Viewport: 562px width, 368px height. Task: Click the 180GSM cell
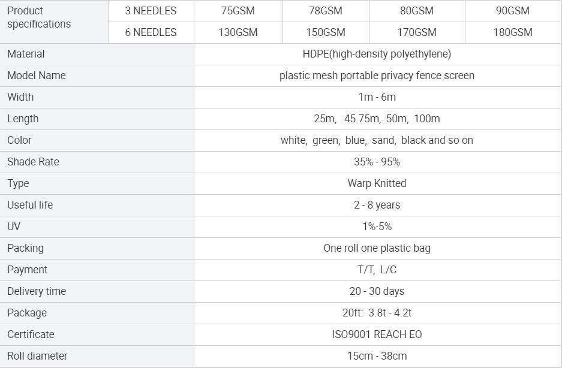[x=512, y=32]
